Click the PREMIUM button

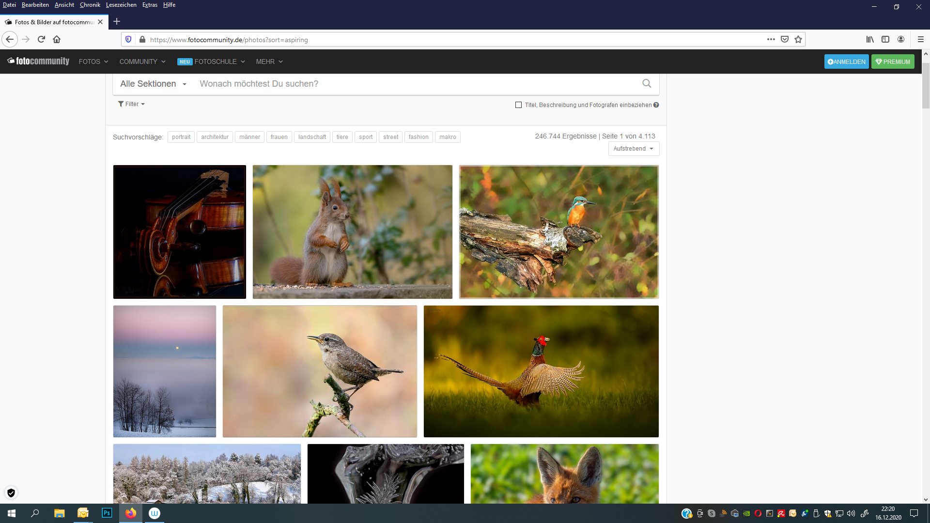893,62
